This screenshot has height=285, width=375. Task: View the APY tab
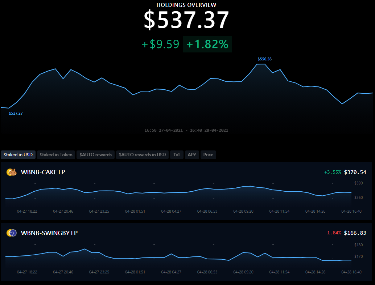pyautogui.click(x=192, y=155)
